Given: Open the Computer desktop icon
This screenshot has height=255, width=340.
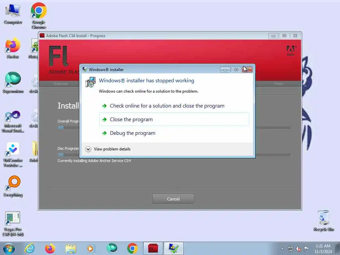Looking at the screenshot, I should click(x=13, y=14).
